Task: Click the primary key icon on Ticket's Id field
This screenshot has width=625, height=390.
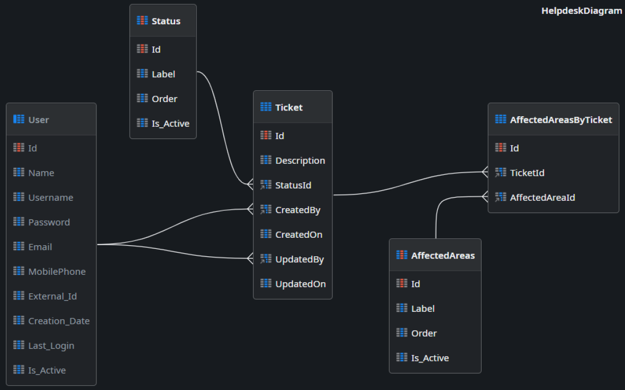Action: point(265,135)
